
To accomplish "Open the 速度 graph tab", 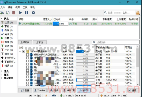I will point(133,90).
